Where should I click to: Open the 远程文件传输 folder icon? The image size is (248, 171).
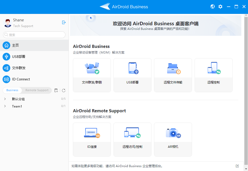(x=174, y=69)
